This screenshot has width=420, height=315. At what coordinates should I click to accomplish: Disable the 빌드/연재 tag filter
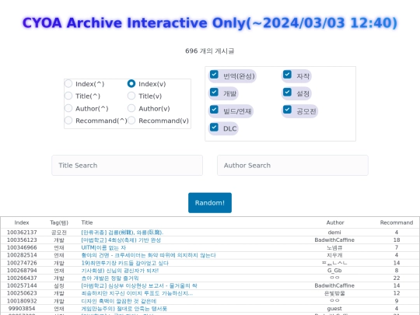click(x=214, y=110)
